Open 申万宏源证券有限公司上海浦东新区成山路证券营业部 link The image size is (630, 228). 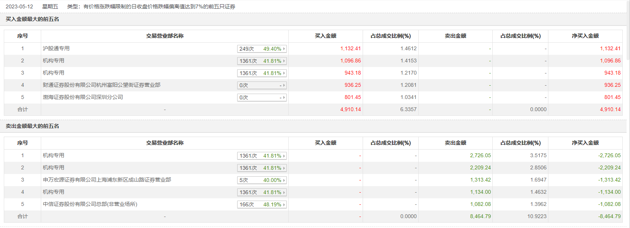[x=107, y=180]
